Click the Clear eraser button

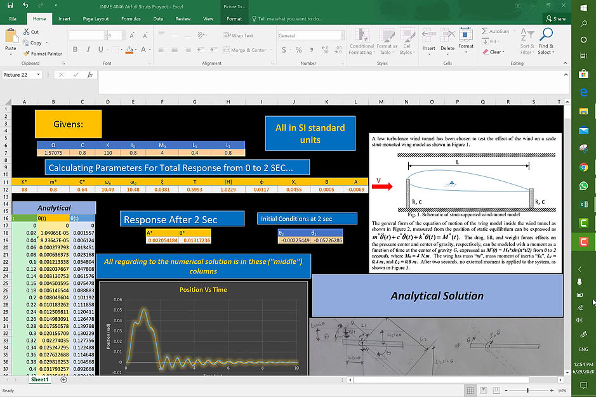pyautogui.click(x=493, y=52)
